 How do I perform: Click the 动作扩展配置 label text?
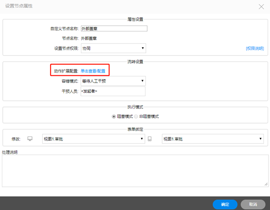point(66,71)
